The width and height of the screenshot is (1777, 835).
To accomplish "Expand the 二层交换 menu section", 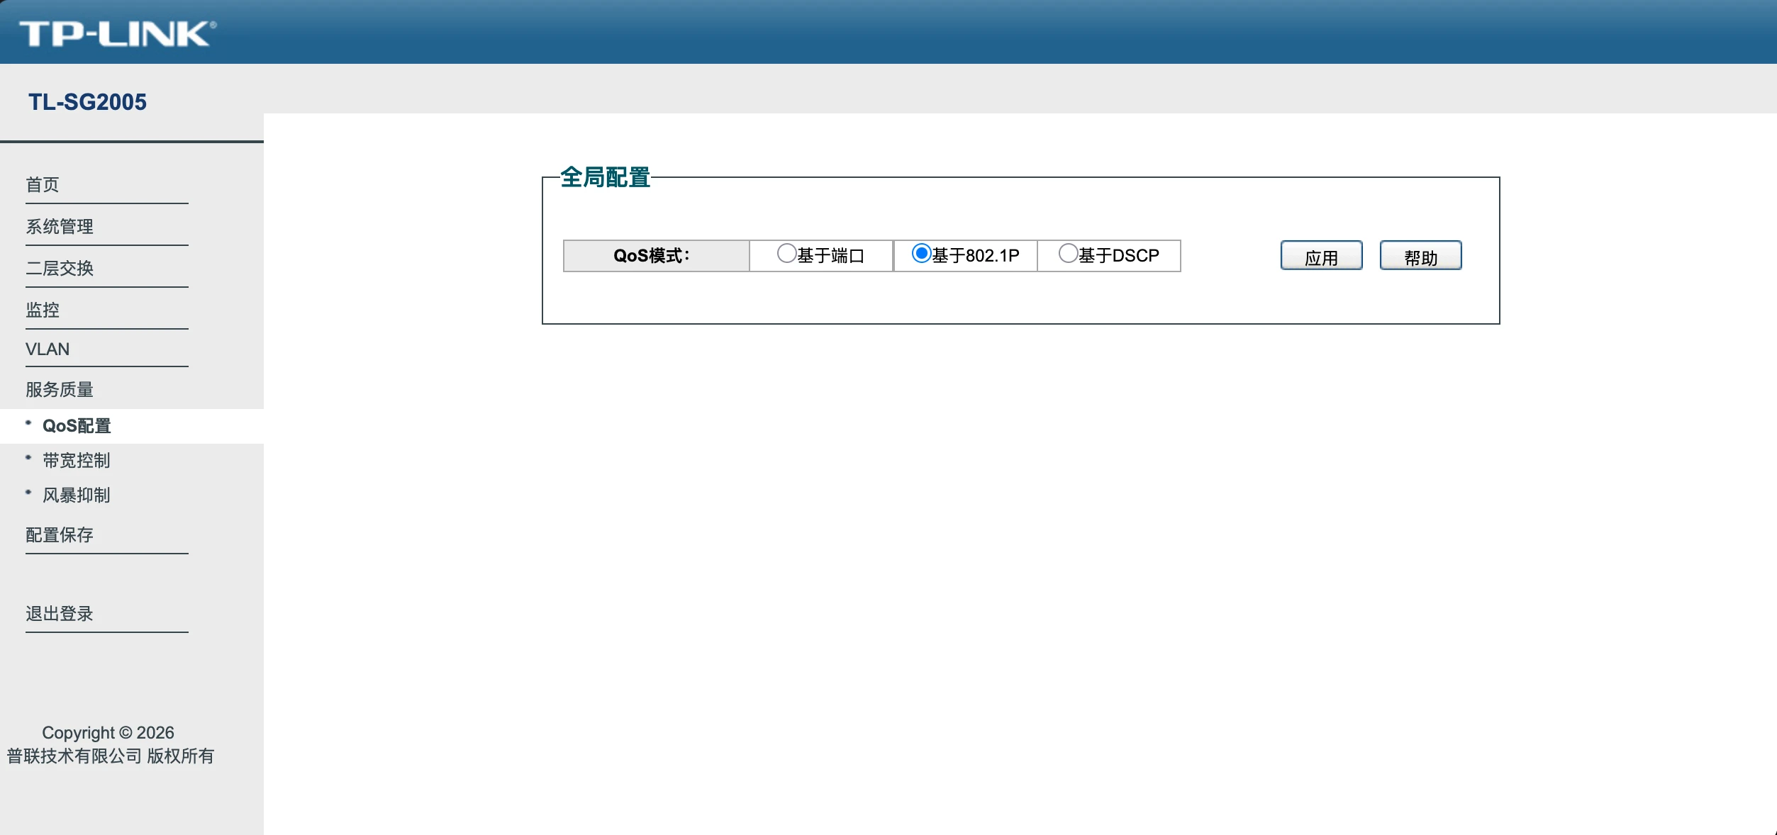I will click(x=60, y=269).
